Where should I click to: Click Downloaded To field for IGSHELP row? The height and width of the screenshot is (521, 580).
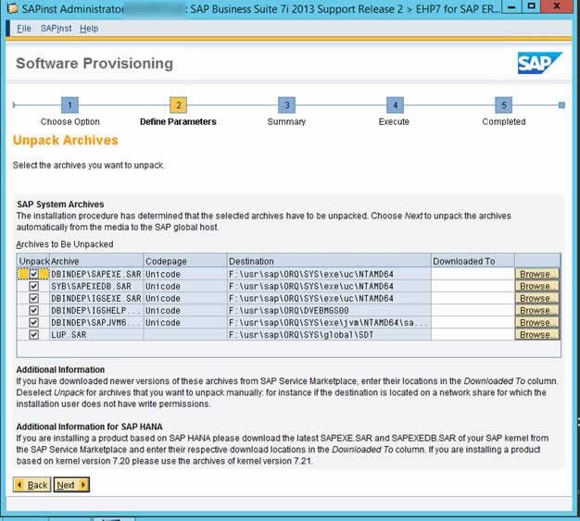point(473,310)
